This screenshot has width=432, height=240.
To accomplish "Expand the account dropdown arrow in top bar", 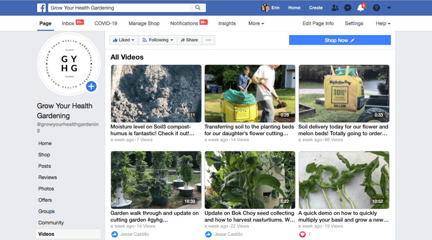I will point(389,8).
